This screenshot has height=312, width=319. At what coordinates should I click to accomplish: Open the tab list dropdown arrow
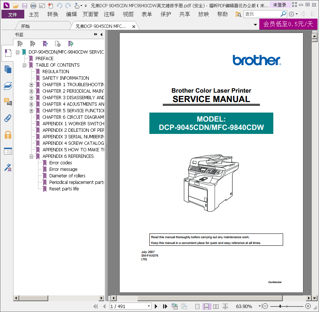[255, 25]
